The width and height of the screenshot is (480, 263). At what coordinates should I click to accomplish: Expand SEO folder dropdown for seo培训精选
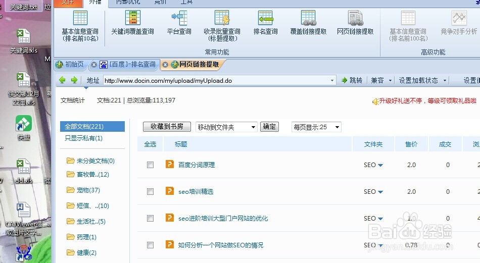(x=380, y=192)
